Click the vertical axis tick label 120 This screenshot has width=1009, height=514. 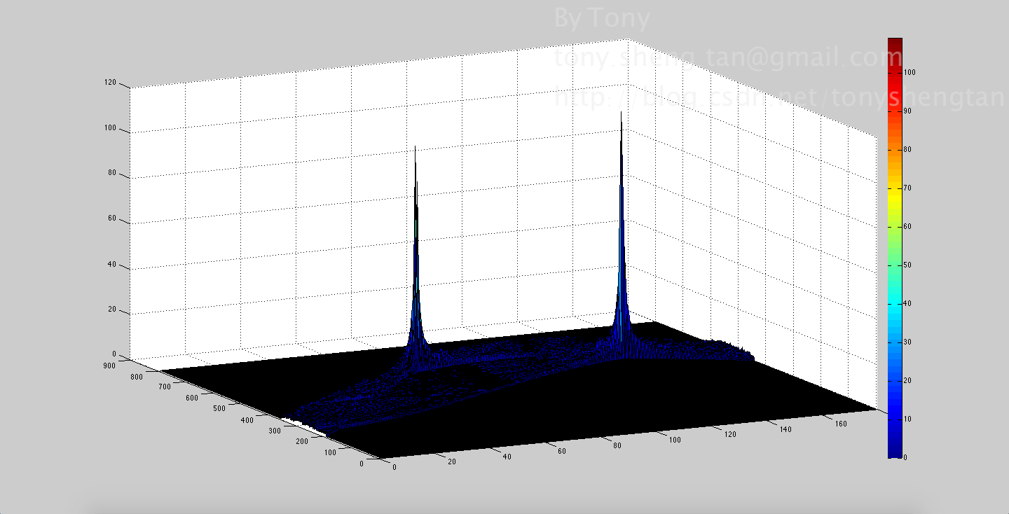click(x=110, y=83)
